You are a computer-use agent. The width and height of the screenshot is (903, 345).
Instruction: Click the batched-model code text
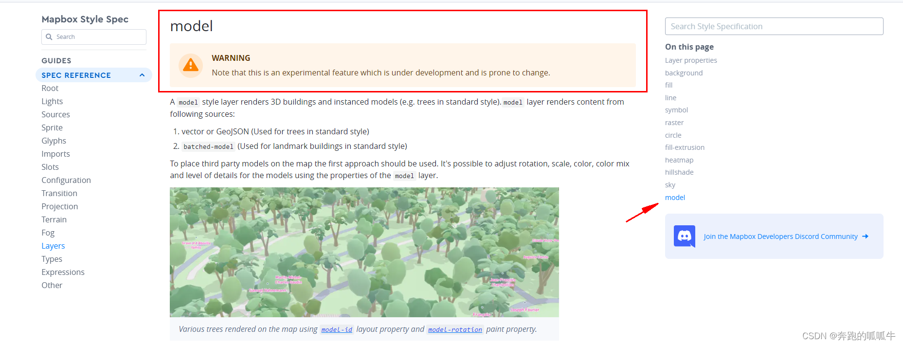pyautogui.click(x=208, y=146)
